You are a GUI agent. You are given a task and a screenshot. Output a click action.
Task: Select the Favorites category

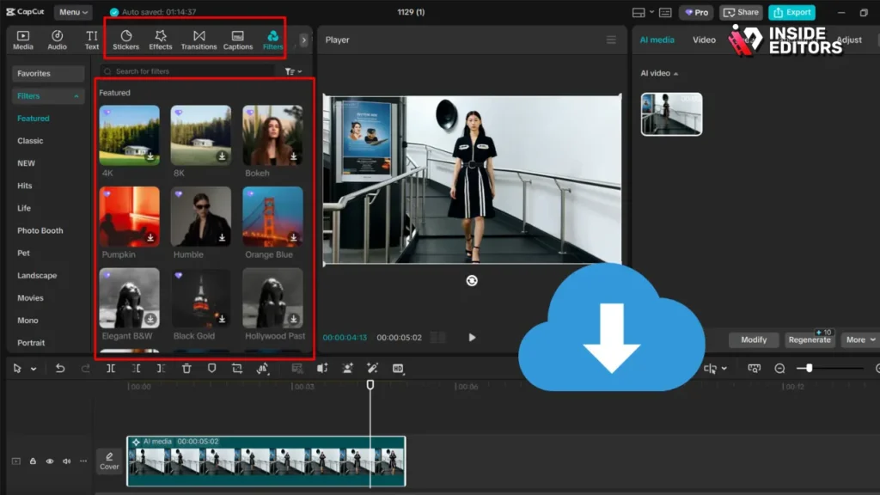[x=48, y=74]
